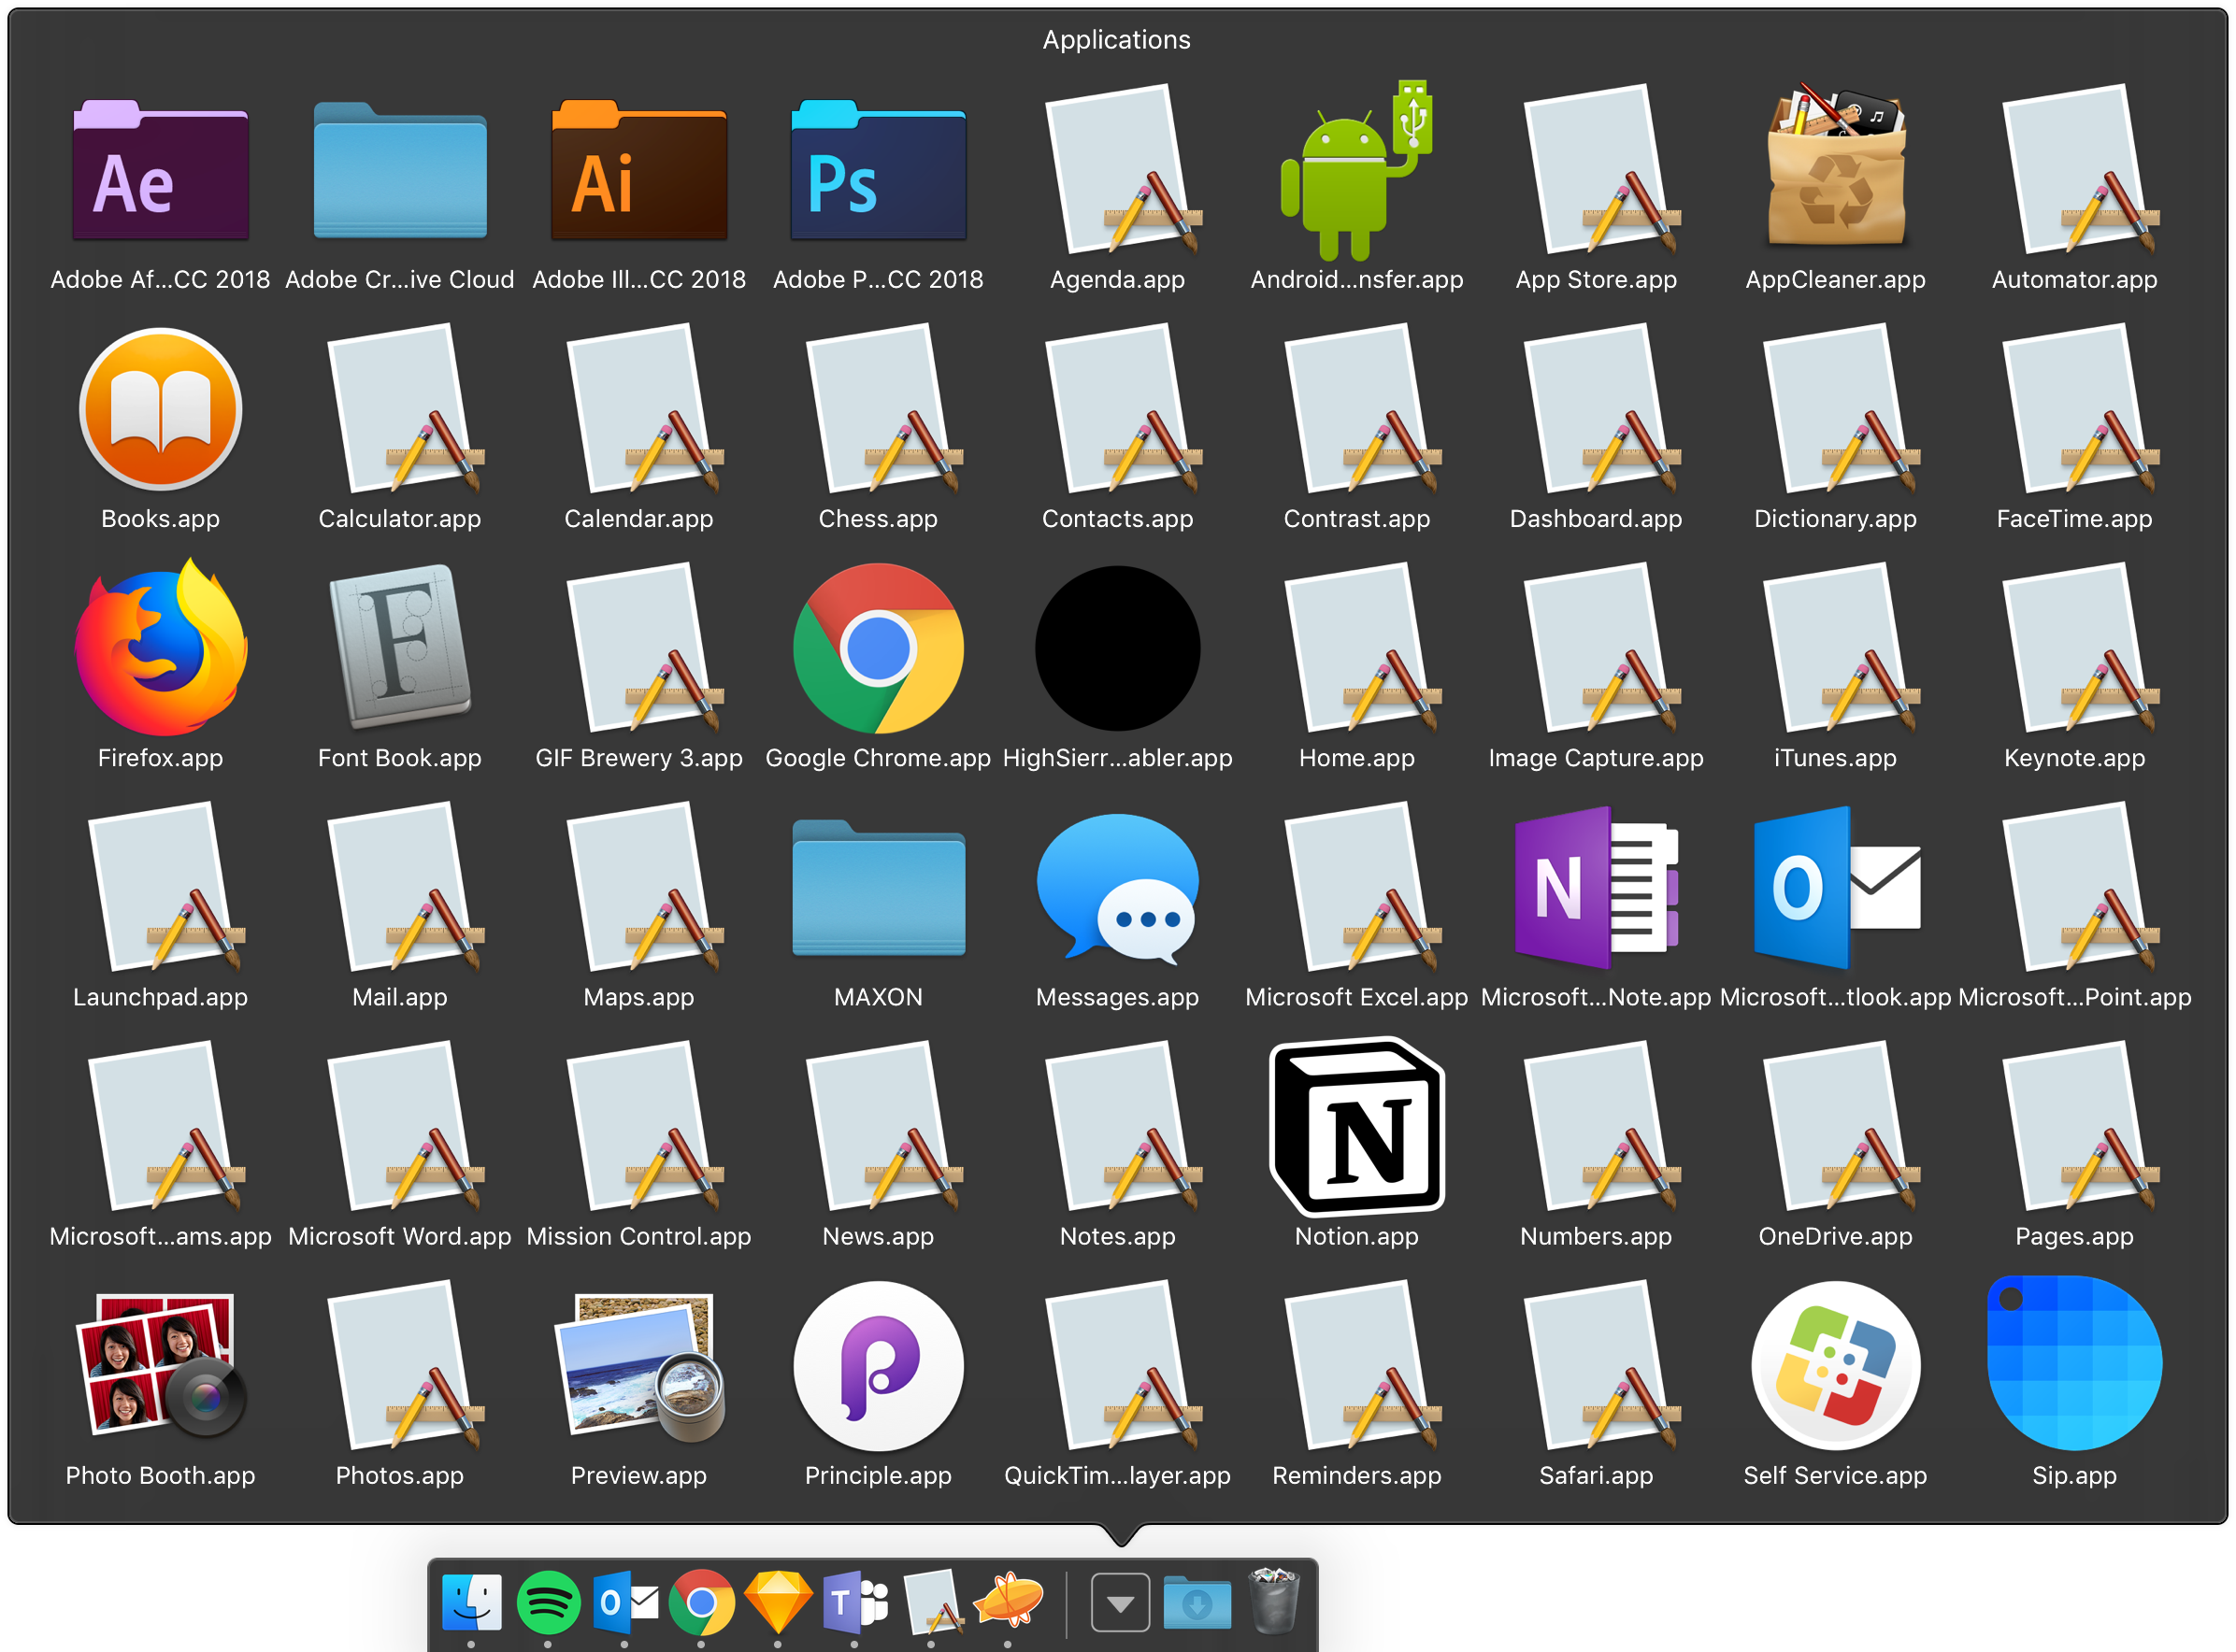This screenshot has width=2236, height=1652.
Task: Launch Microsoft Outlook app in grid
Action: click(1835, 888)
